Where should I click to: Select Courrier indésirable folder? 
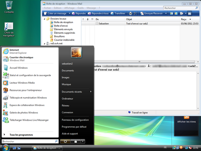tap(62, 40)
